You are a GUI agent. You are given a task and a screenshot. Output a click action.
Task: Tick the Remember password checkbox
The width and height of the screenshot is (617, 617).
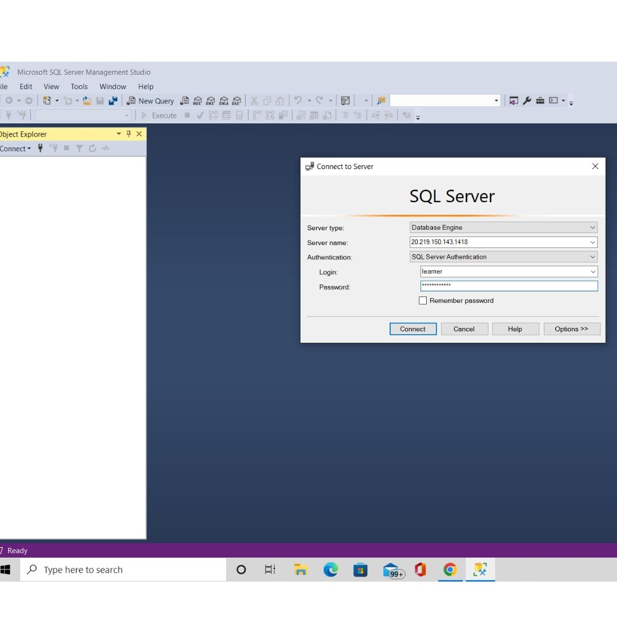(x=423, y=301)
